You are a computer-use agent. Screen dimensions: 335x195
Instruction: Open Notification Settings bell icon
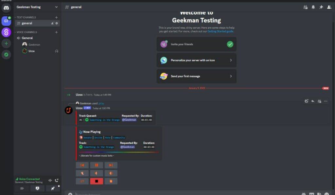point(313,7)
